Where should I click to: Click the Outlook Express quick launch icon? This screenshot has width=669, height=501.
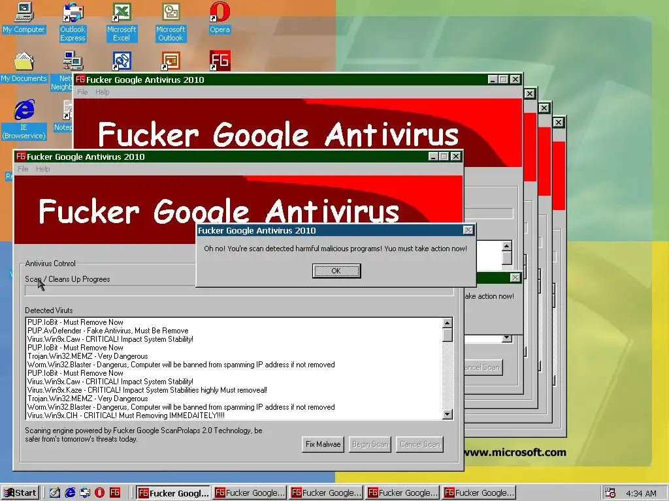85,493
